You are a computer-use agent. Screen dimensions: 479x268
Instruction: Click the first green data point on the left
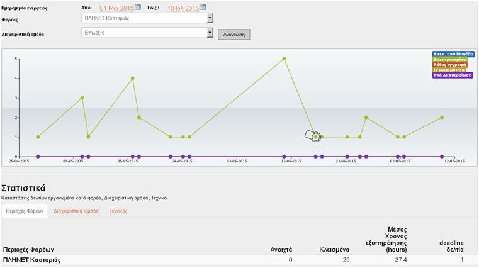pos(38,137)
